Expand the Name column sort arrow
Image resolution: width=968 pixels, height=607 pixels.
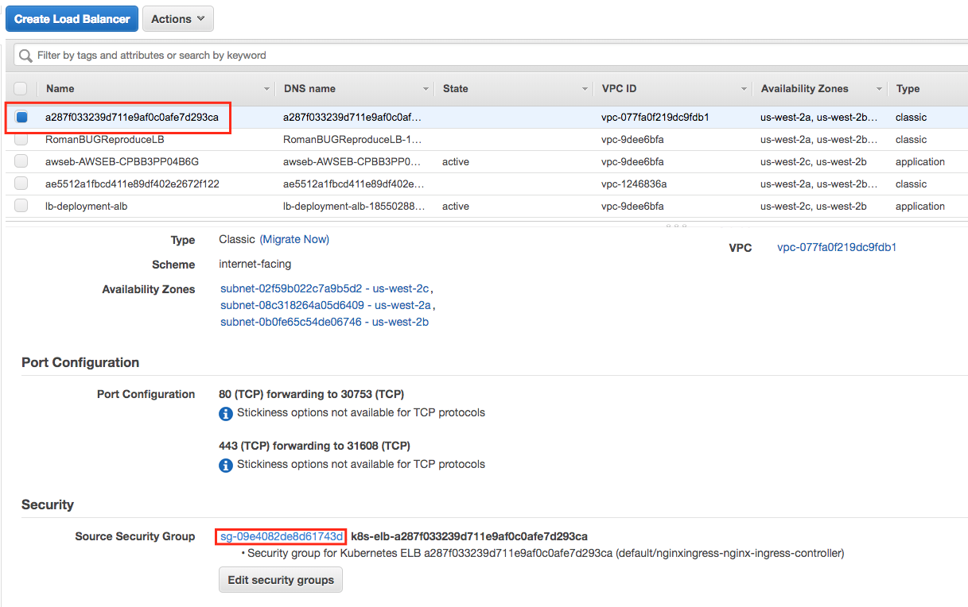click(266, 89)
